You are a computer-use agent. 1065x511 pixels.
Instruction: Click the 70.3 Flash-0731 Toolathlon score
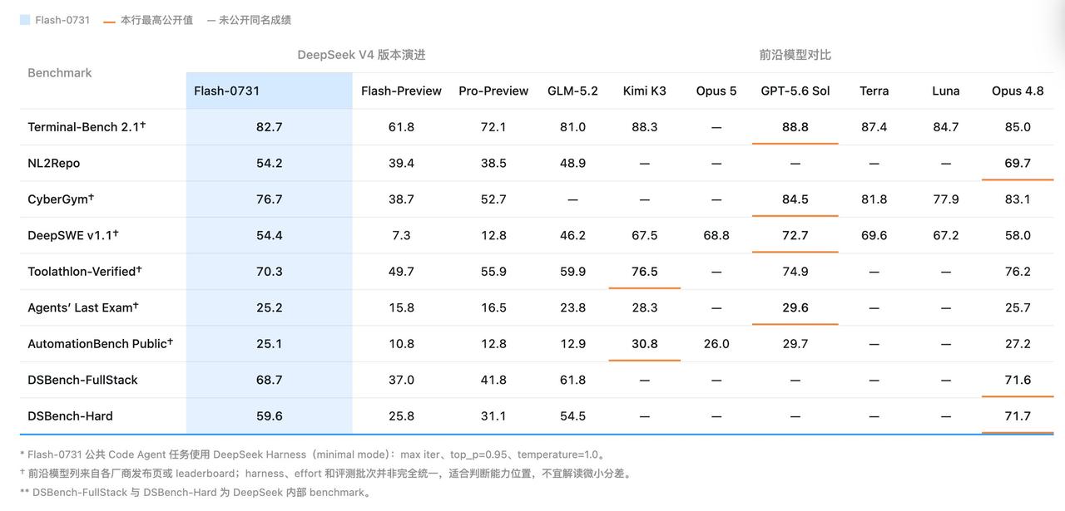point(270,272)
